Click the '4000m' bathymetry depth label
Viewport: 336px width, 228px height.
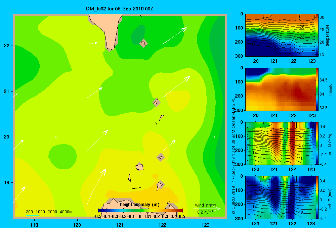(x=66, y=212)
